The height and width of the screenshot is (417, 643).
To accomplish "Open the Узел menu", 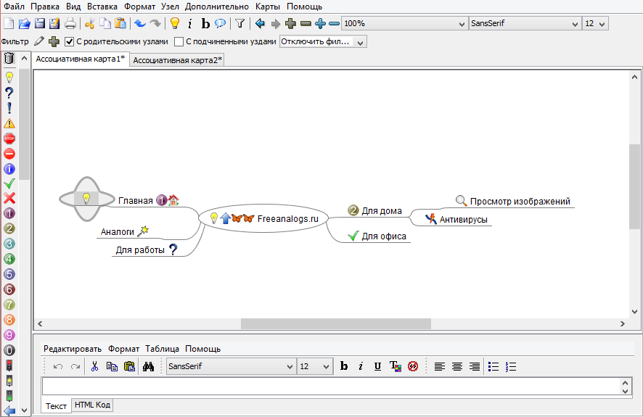I will (x=170, y=7).
